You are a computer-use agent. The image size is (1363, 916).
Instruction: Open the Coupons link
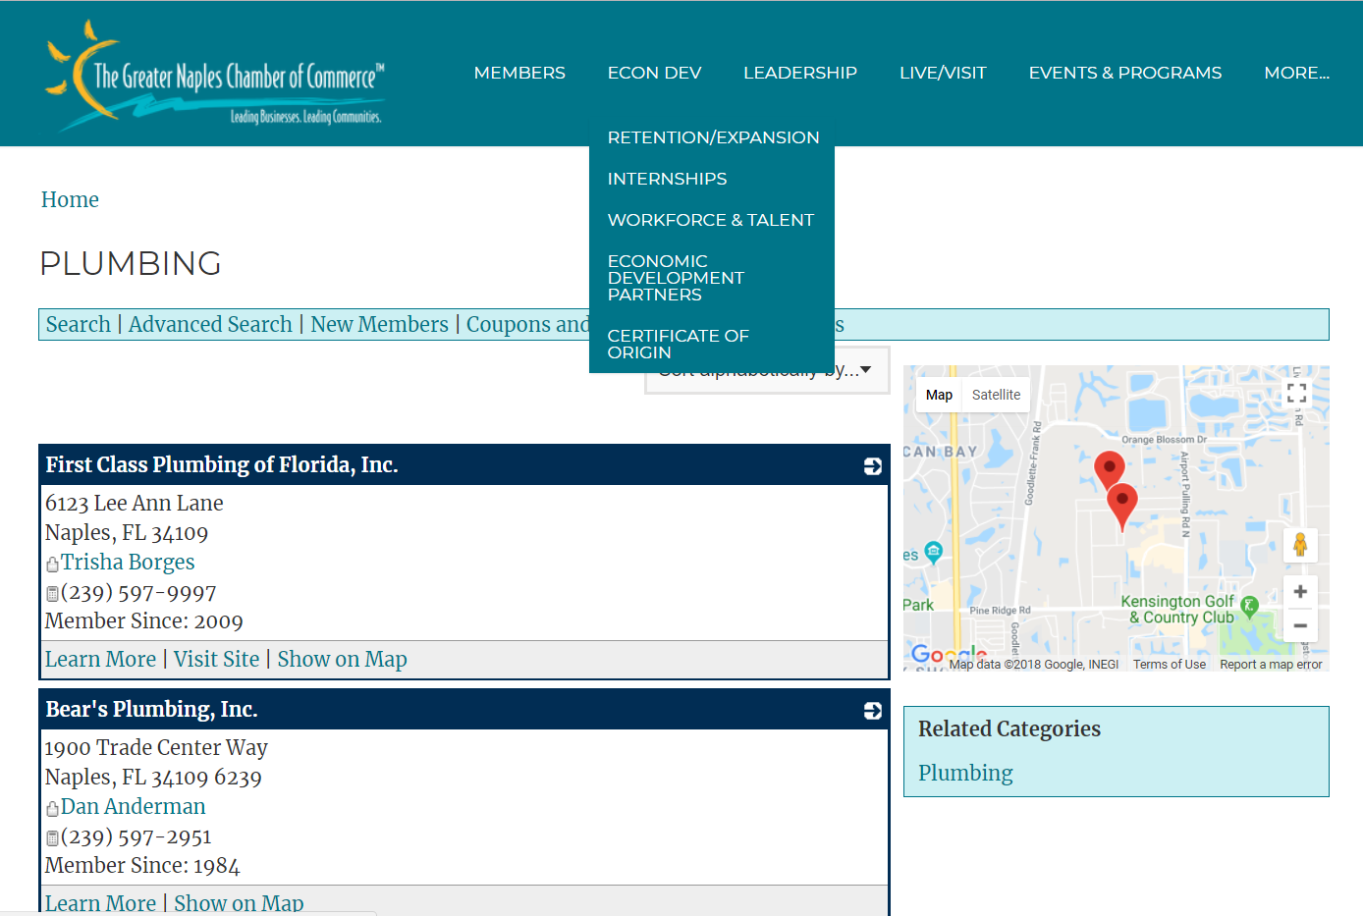tap(527, 324)
